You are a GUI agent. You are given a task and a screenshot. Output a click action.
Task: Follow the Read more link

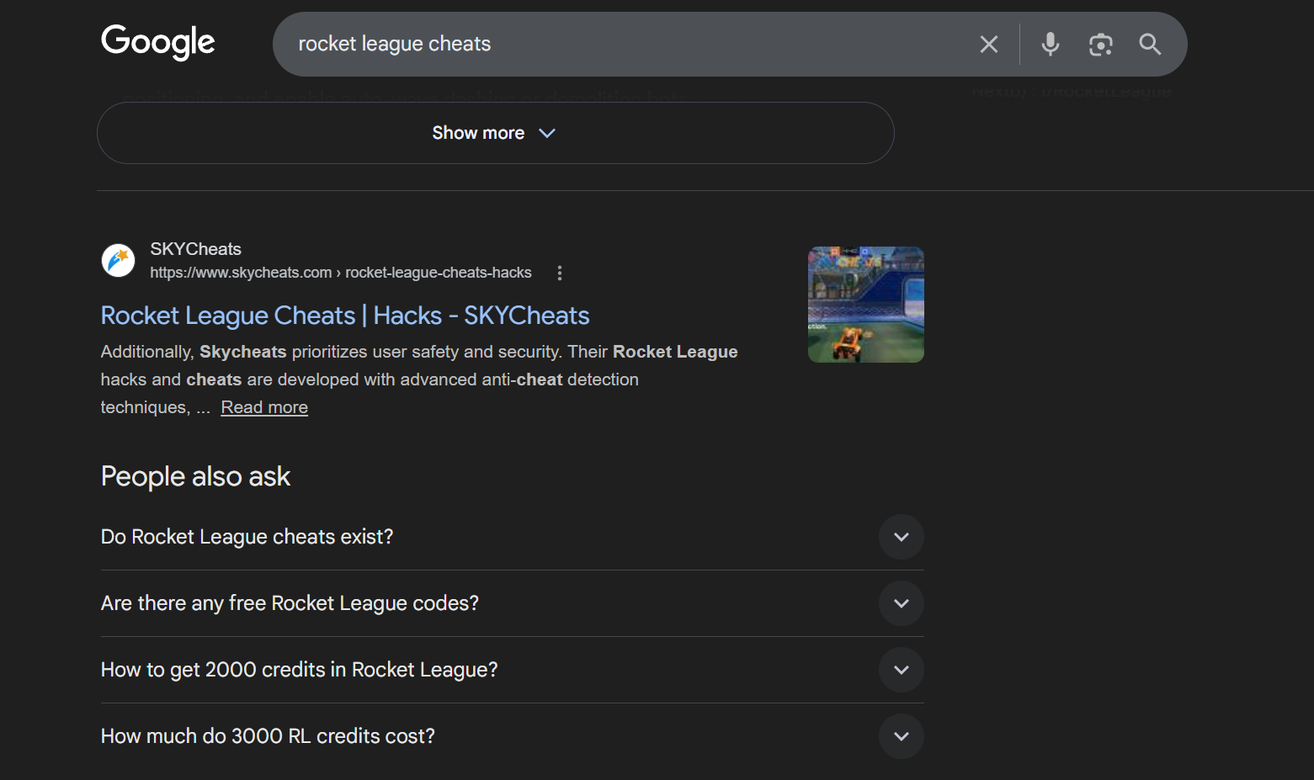pyautogui.click(x=264, y=407)
